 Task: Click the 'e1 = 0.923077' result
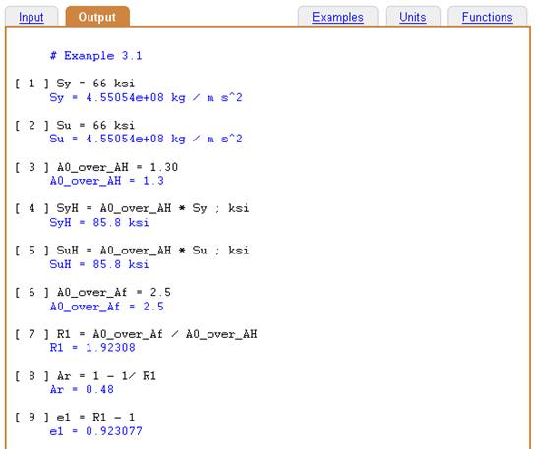(x=95, y=431)
